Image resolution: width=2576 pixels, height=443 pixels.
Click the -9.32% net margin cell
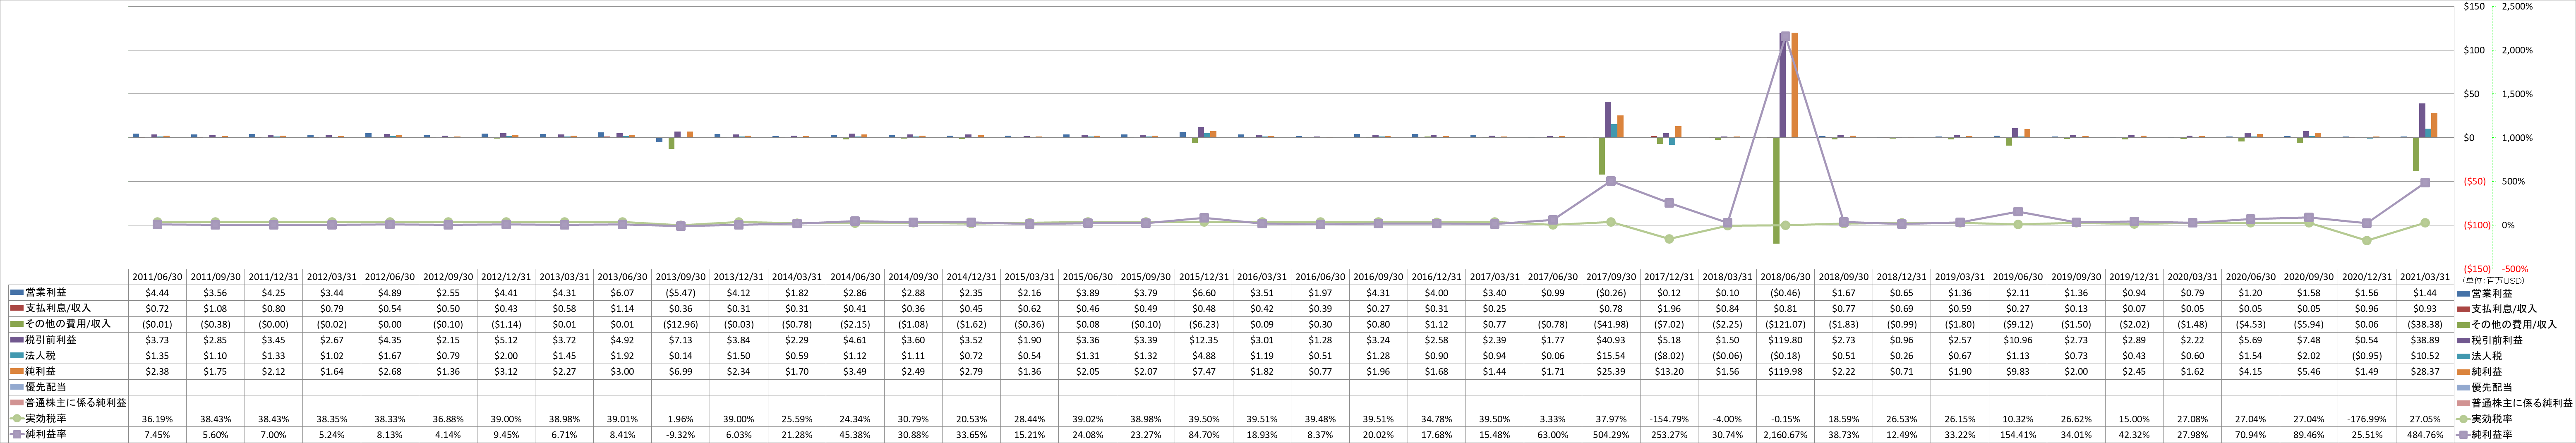click(680, 435)
